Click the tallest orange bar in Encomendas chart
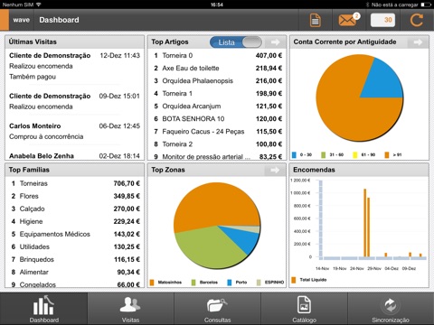The width and height of the screenshot is (434, 325). [365, 223]
